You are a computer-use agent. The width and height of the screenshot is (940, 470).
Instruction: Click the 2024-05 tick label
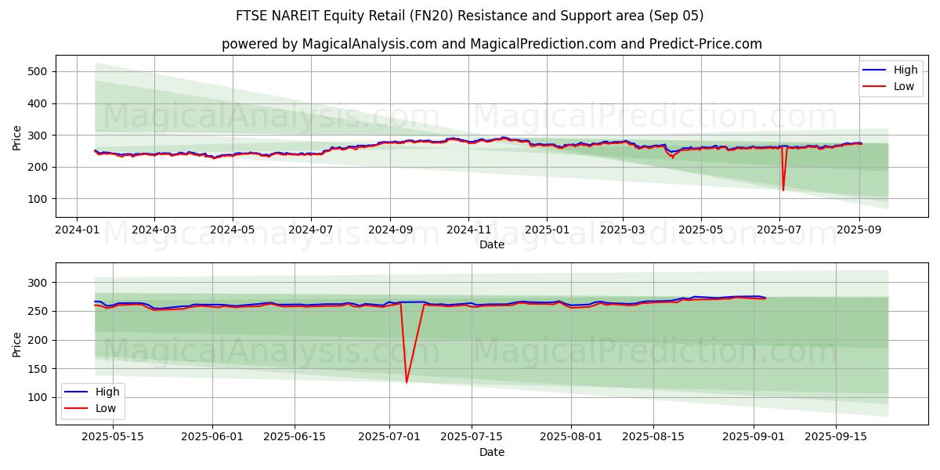coord(233,230)
